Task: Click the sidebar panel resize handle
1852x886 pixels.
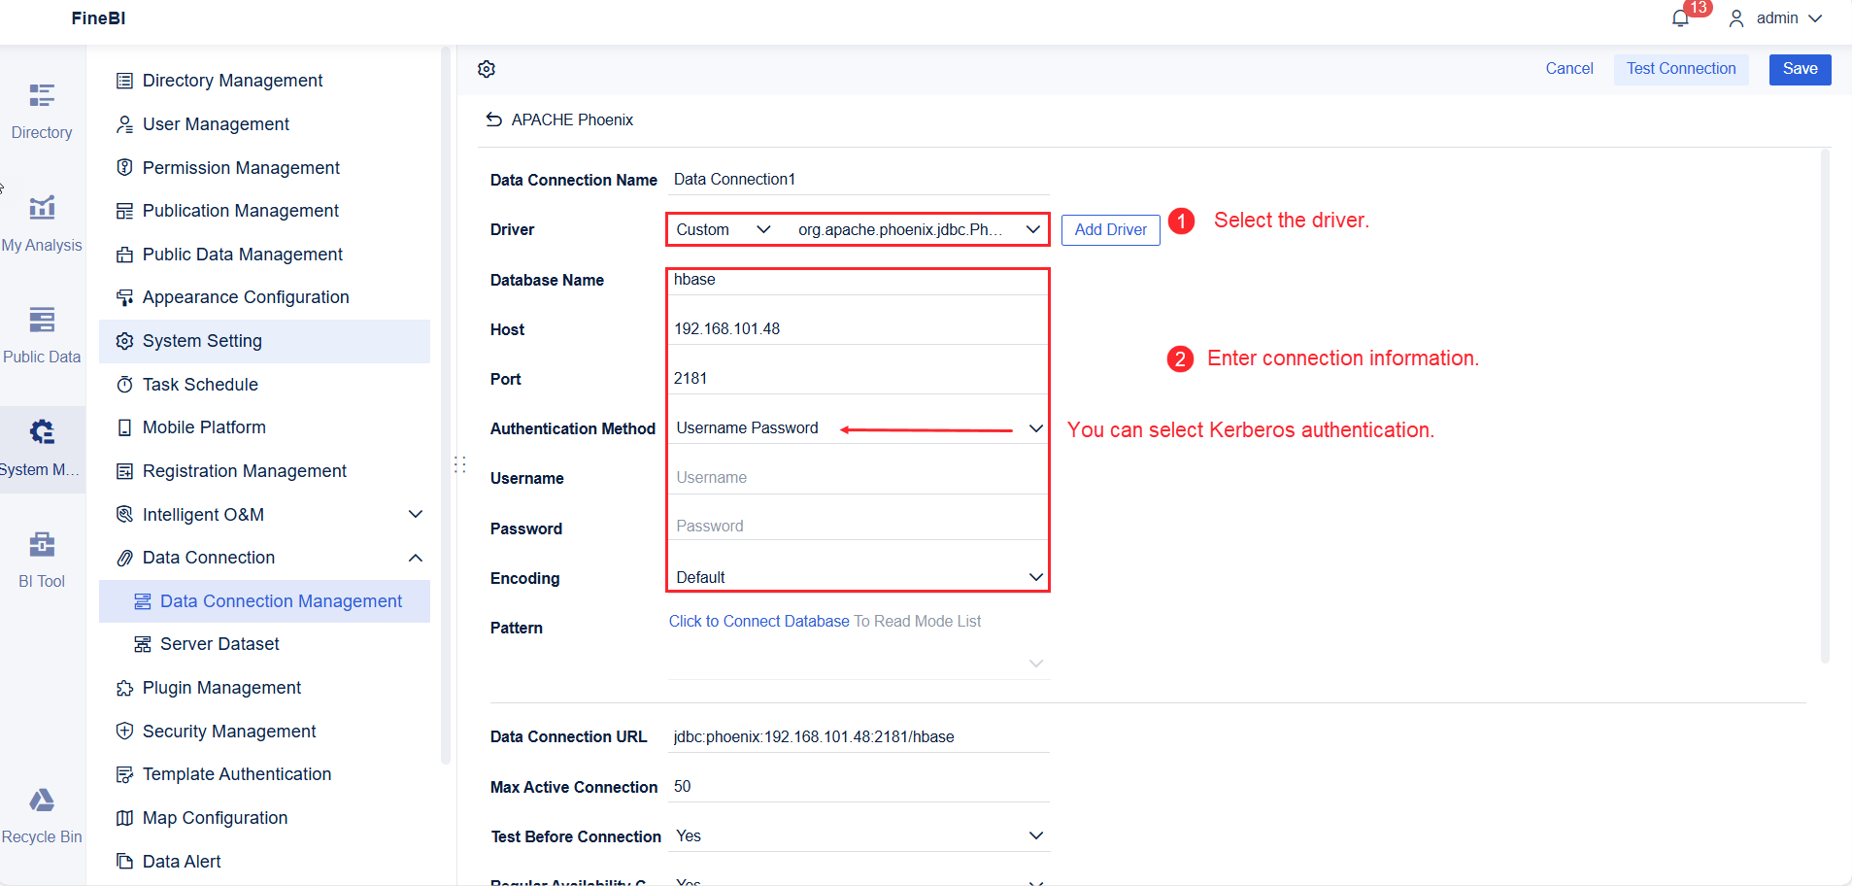Action: pyautogui.click(x=459, y=464)
